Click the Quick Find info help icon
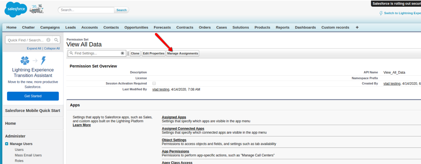Image resolution: width=421 pixels, height=164 pixels. (x=48, y=40)
